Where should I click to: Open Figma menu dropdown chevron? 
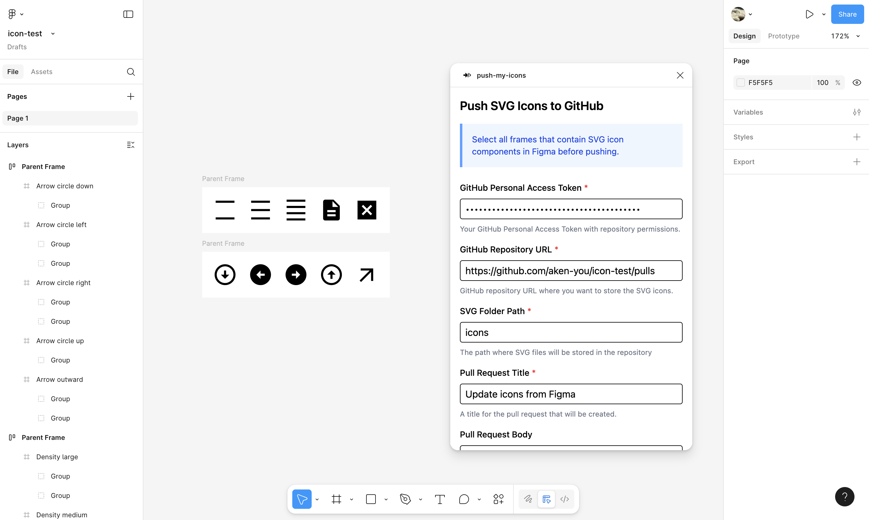[x=22, y=15]
